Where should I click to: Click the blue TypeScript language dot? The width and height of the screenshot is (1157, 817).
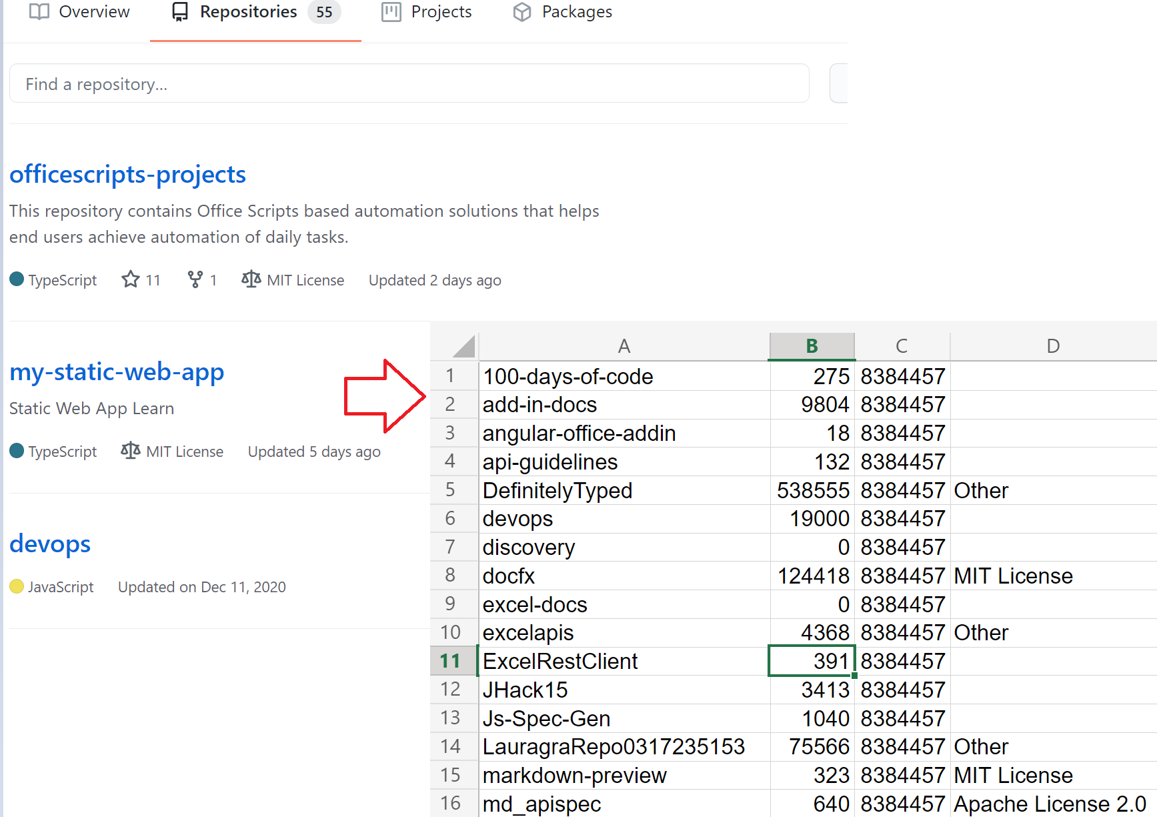point(17,279)
